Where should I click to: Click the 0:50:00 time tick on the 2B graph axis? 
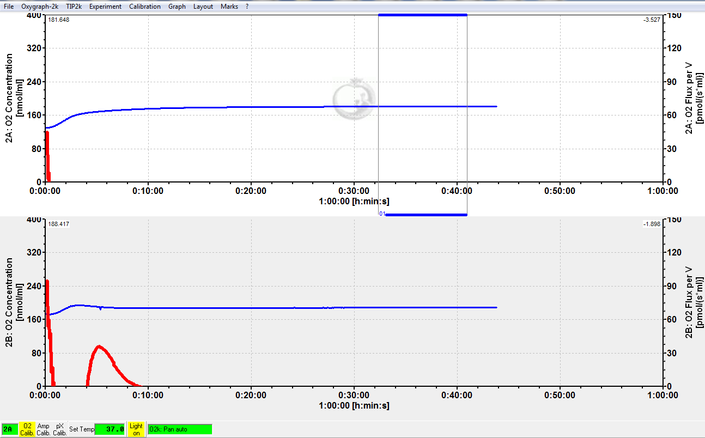coord(560,395)
